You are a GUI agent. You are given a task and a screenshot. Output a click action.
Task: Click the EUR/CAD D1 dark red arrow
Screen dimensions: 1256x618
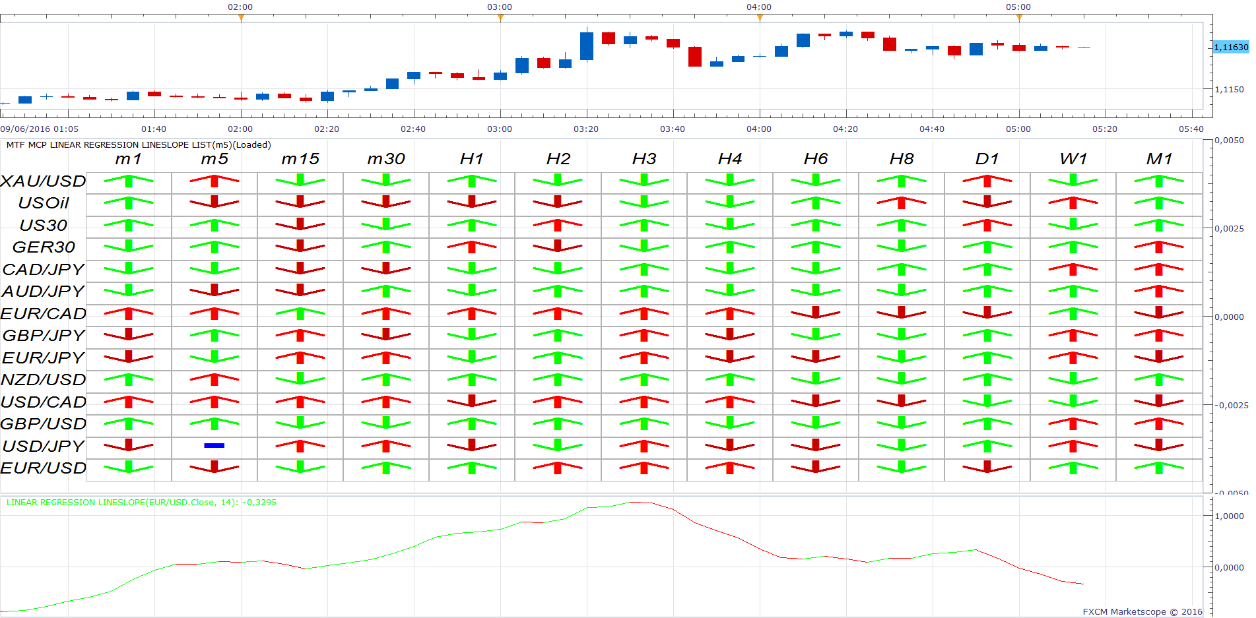[987, 313]
